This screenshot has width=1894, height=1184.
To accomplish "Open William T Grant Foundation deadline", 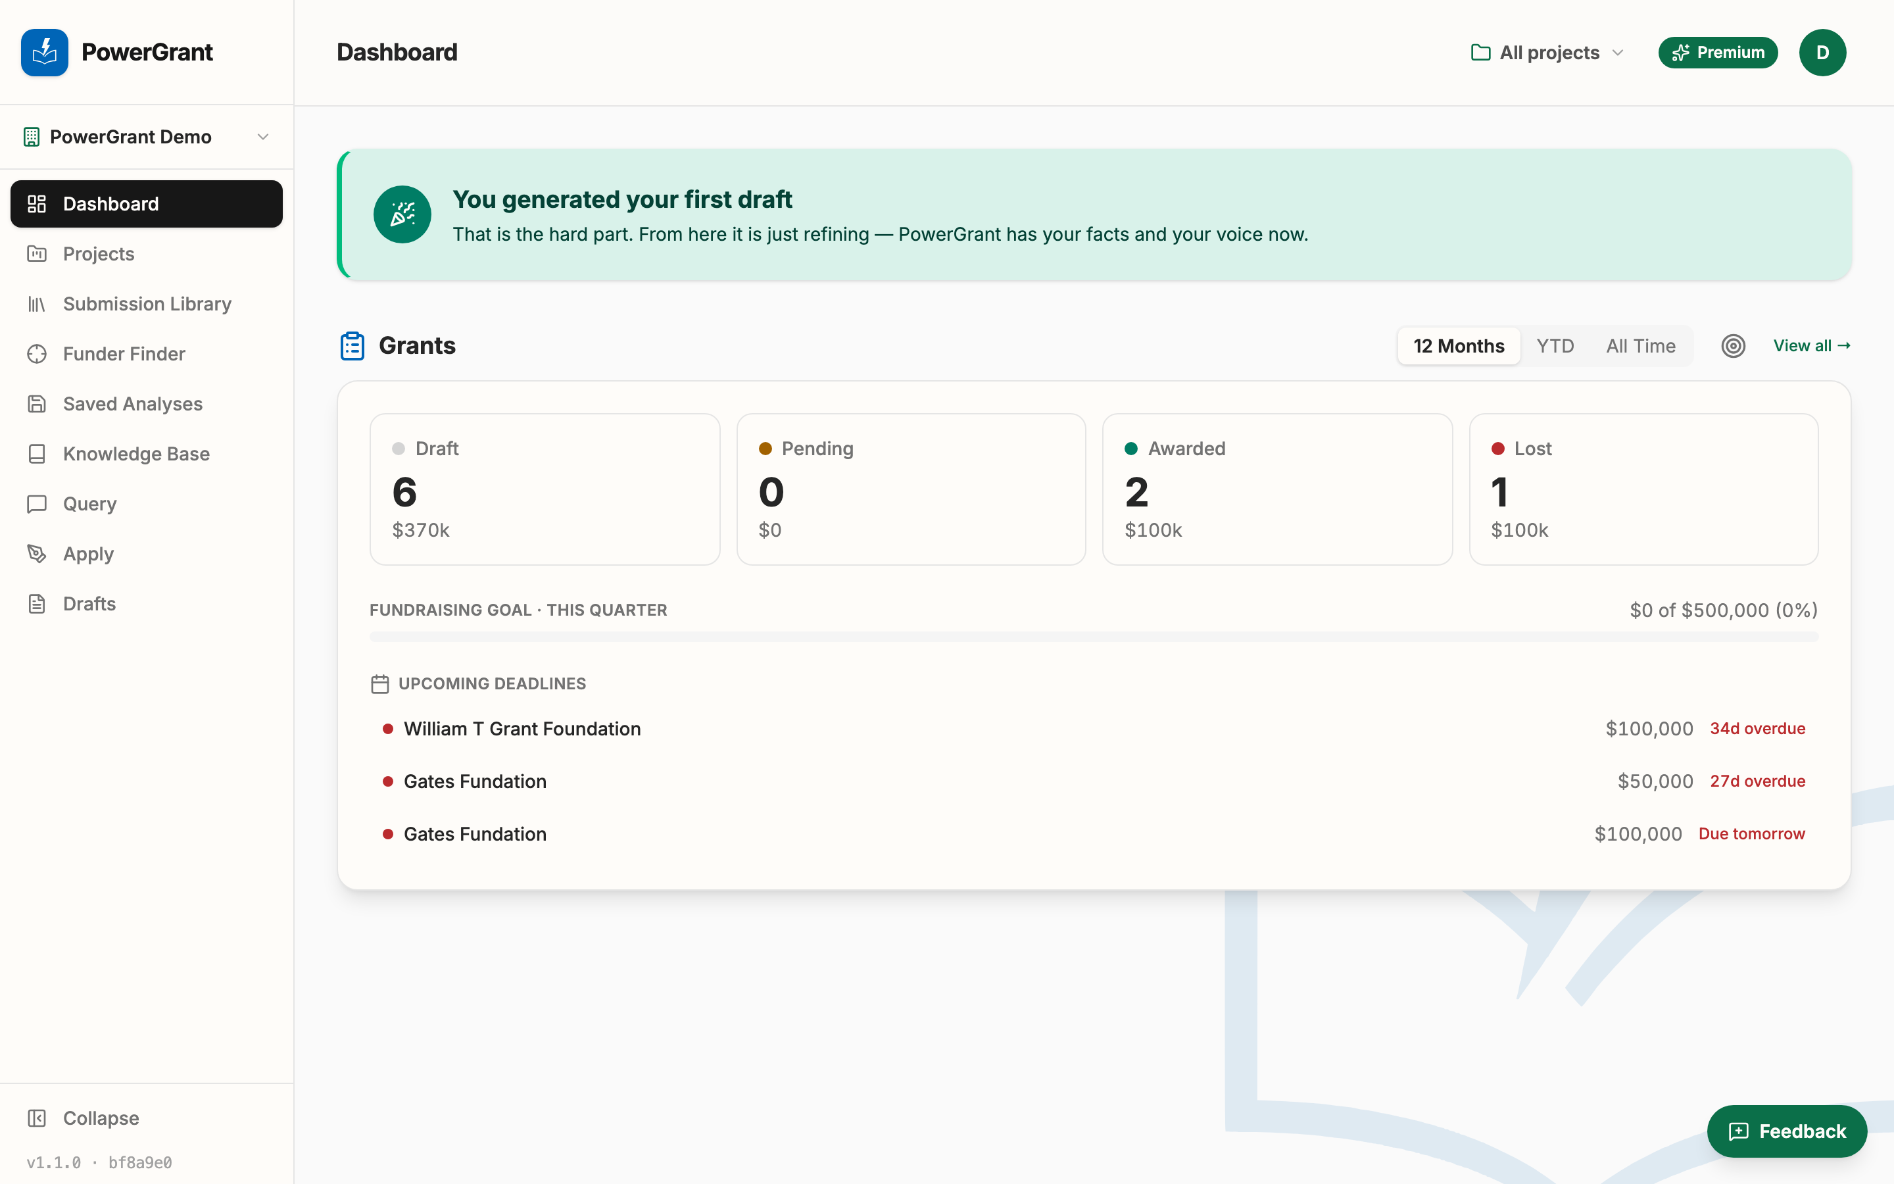I will [1094, 729].
